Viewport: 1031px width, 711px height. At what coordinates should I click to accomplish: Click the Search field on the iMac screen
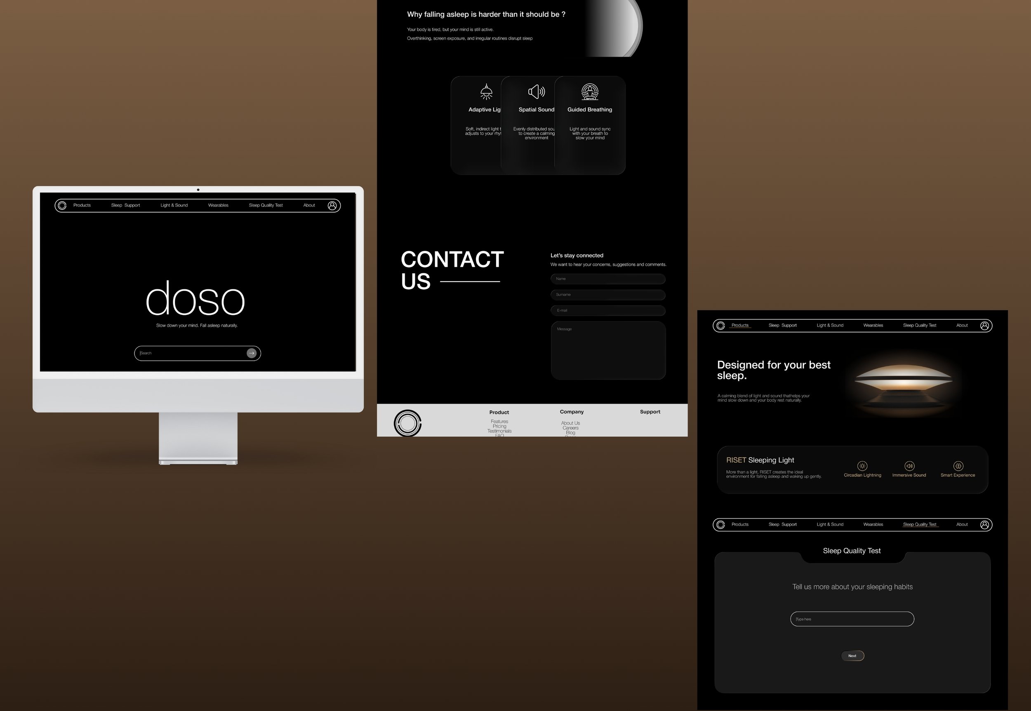198,353
